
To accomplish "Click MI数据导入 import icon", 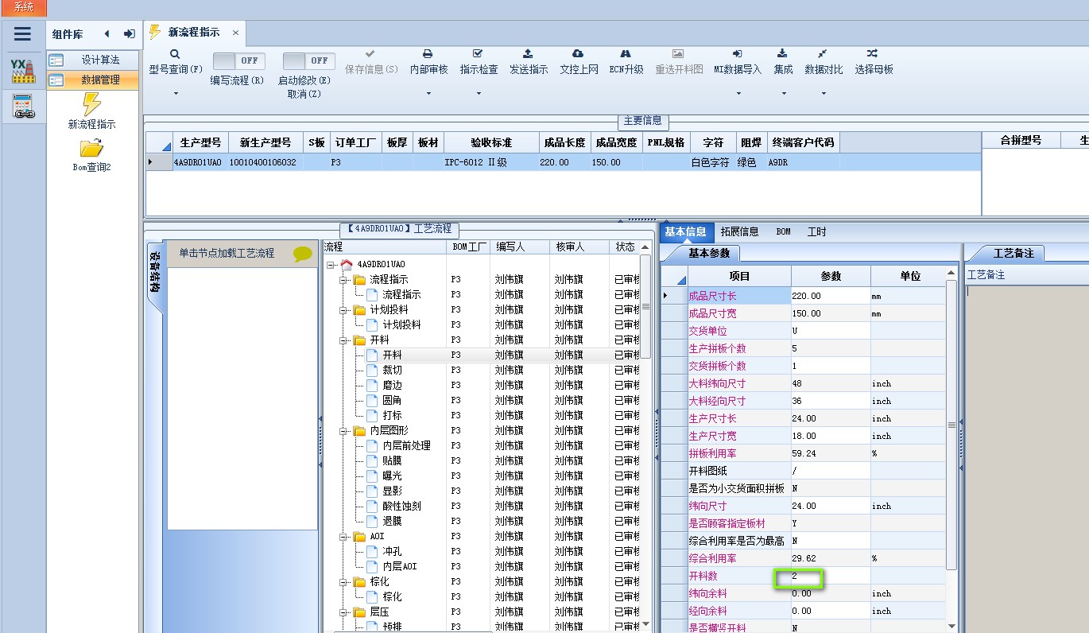I will (738, 54).
